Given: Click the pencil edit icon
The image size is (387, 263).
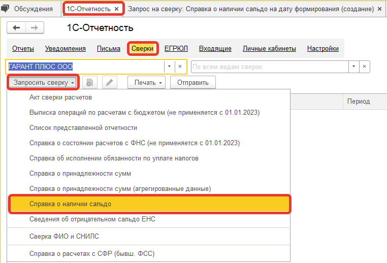Looking at the screenshot, I should click(110, 82).
